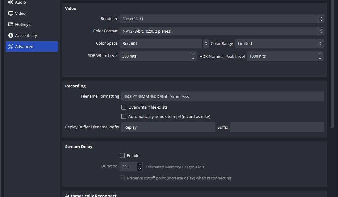
Task: Click the Replay Buffer Suffix field
Action: point(277,127)
